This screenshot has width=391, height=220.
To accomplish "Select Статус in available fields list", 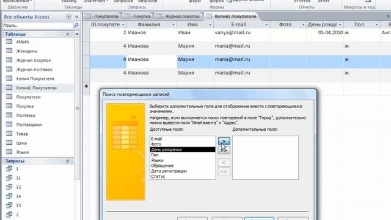I will (183, 177).
